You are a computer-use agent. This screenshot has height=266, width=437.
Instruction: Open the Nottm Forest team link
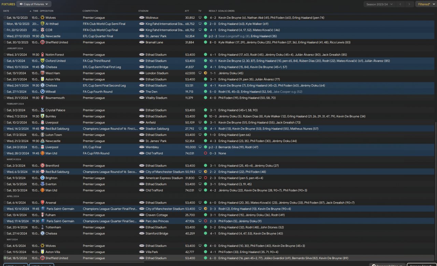click(55, 55)
